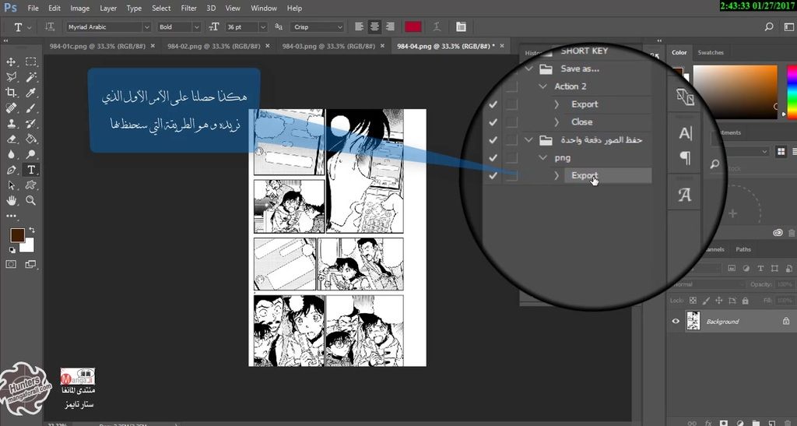Select the Crop tool
This screenshot has height=426, width=797.
[11, 93]
